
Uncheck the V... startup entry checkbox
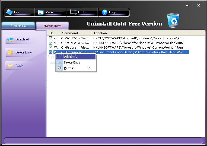point(50,43)
